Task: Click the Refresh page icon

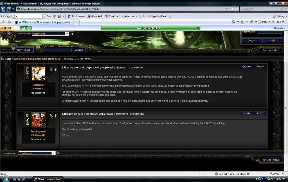Action: coord(231,9)
